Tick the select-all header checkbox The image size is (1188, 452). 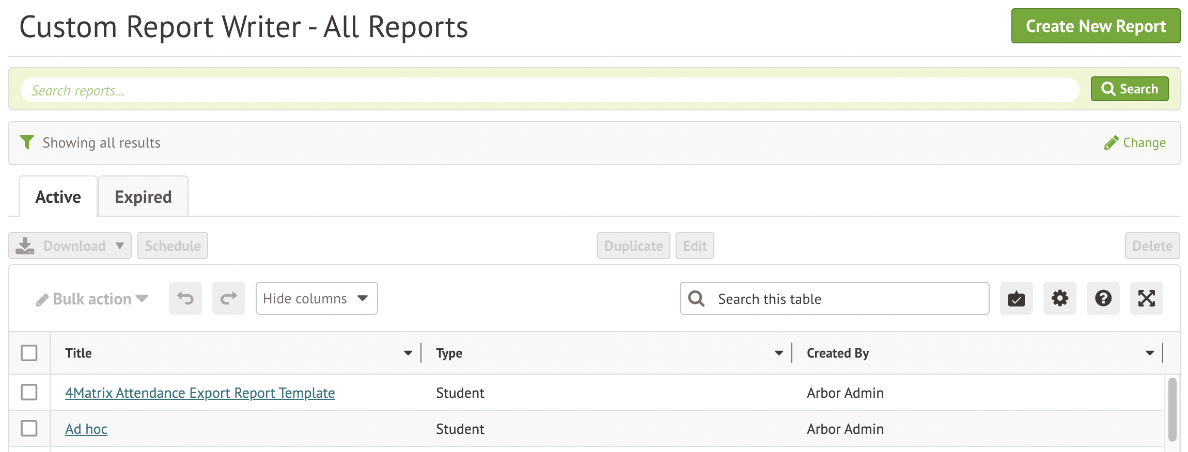point(29,353)
